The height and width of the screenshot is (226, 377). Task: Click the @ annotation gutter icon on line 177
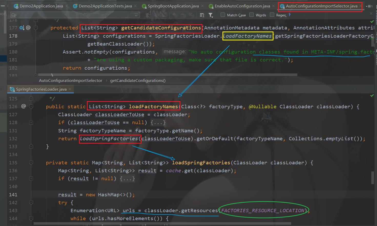28,28
